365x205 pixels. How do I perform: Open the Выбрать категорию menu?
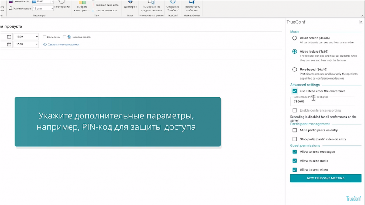[x=82, y=6]
